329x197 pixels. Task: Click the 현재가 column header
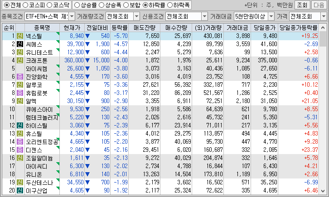(x=72, y=28)
